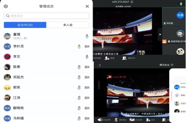The image size is (186, 123).
Task: Unmute 陈果's microphone
Action: click(79, 67)
